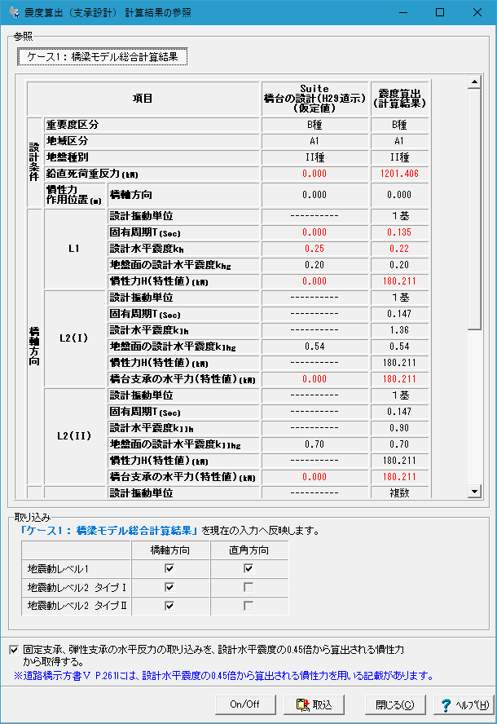Toggle the 固定支承、弾性支承の水平反力 checkbox
The height and width of the screenshot is (724, 497).
pos(14,650)
